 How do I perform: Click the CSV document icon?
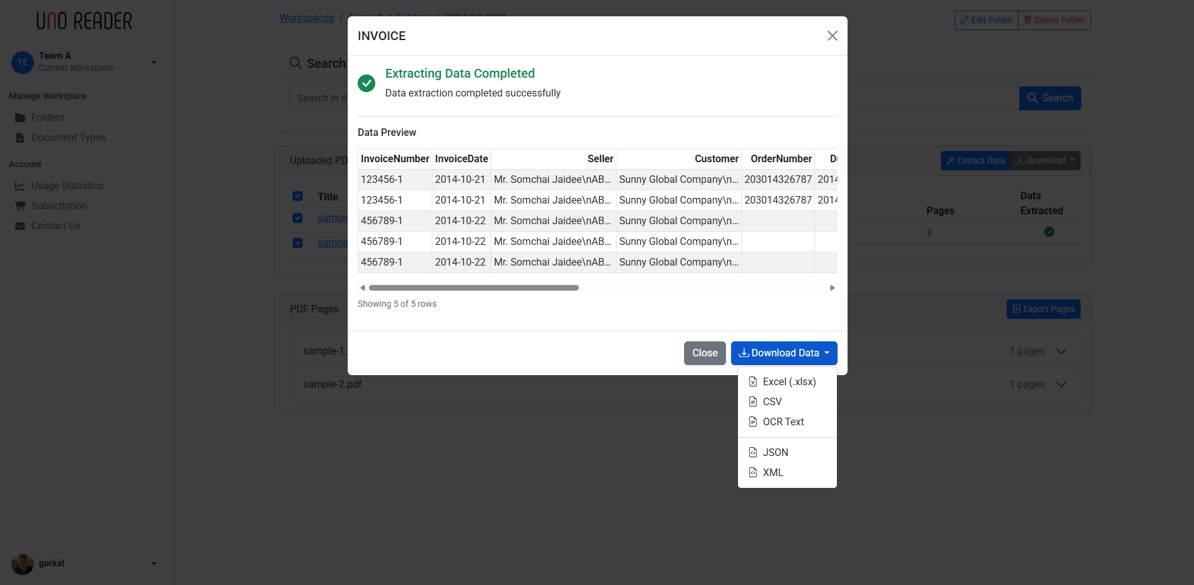753,401
